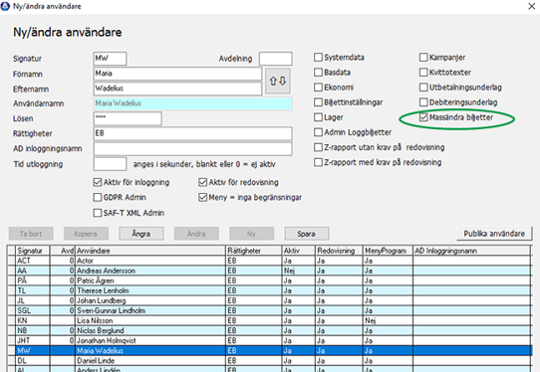Screen dimensions: 540x372
Task: Click the Rättigheter column header
Action: pyautogui.click(x=254, y=251)
